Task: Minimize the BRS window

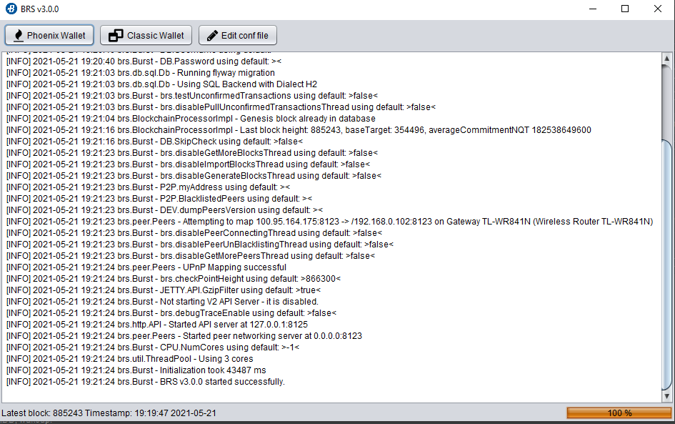Action: click(x=593, y=9)
